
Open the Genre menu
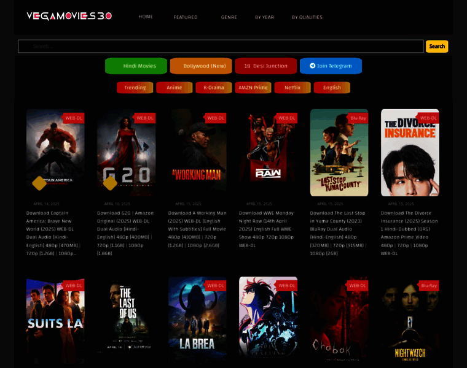click(x=229, y=17)
